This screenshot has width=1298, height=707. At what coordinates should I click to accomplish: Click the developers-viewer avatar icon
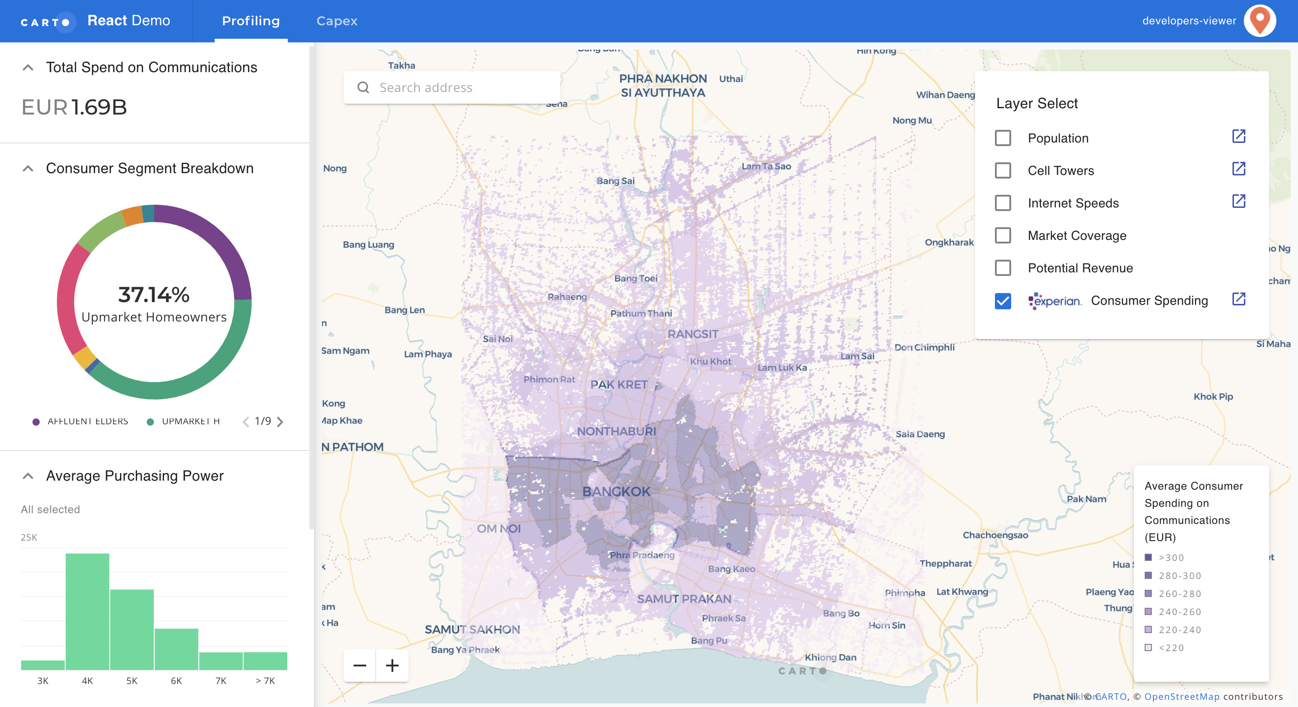click(1260, 21)
